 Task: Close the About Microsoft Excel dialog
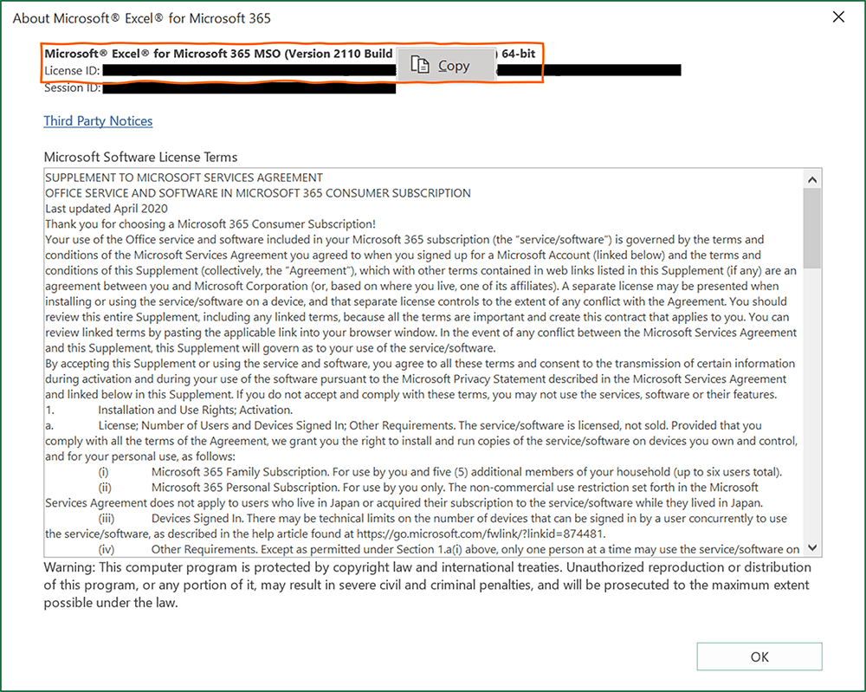click(x=838, y=17)
